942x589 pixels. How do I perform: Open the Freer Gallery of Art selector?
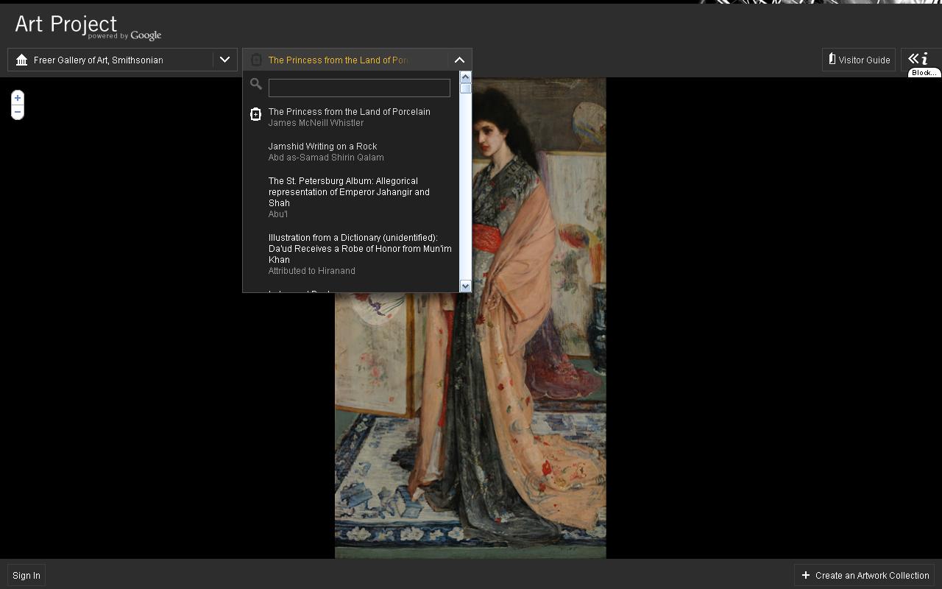pyautogui.click(x=122, y=60)
